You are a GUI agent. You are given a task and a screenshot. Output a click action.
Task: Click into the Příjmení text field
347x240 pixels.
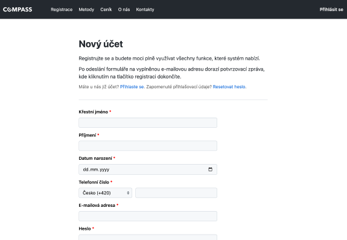click(x=148, y=146)
